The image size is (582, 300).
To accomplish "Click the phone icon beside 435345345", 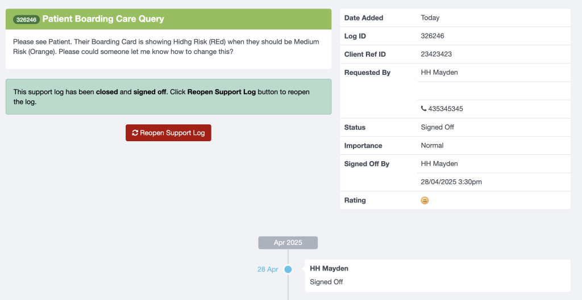I will [x=423, y=109].
